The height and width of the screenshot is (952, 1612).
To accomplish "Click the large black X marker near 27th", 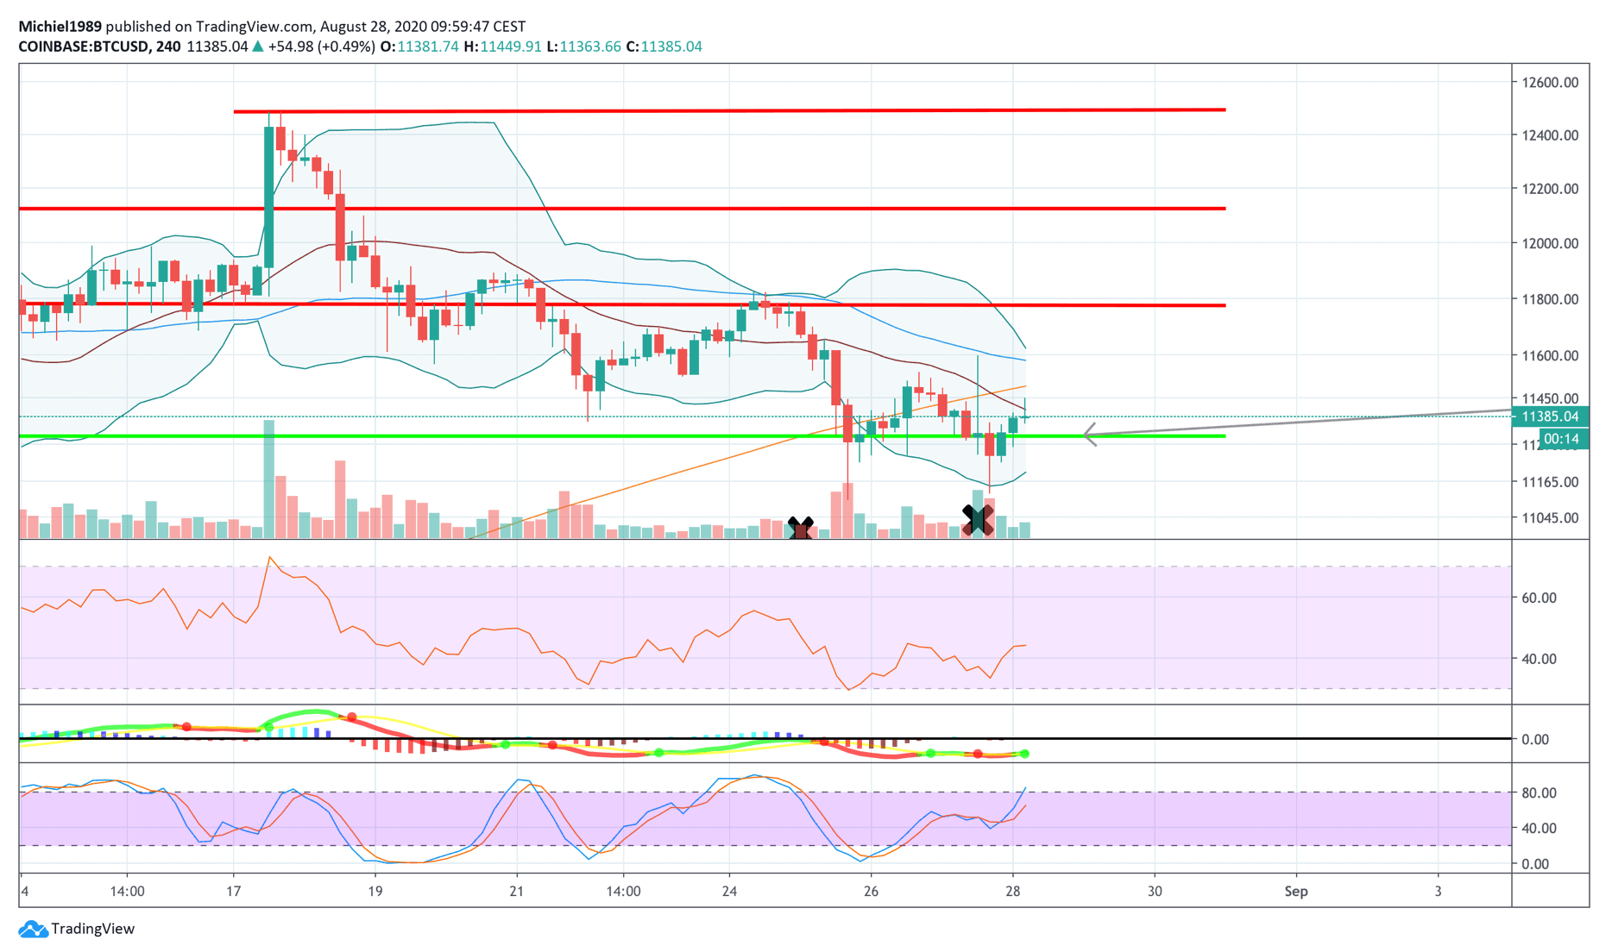I will pos(978,519).
